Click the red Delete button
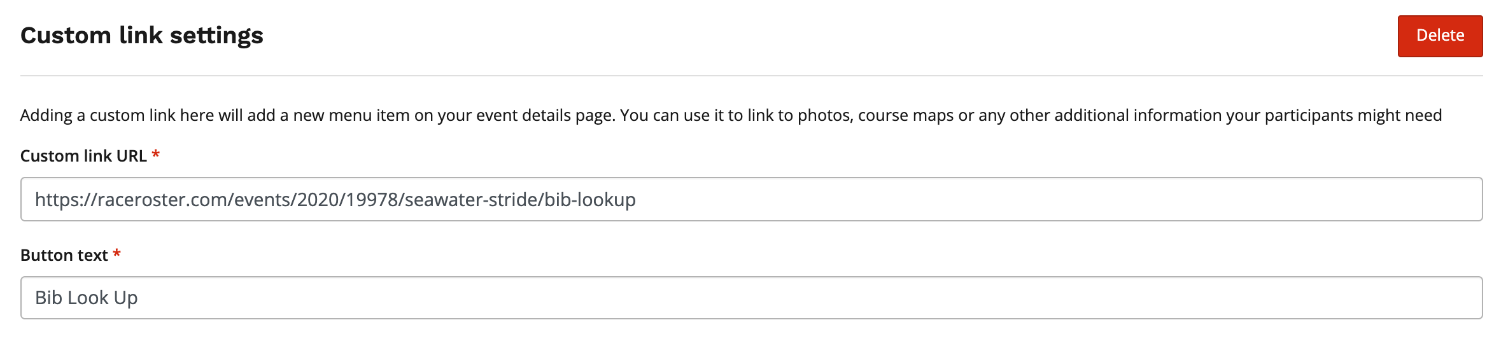Image resolution: width=1501 pixels, height=341 pixels. click(x=1440, y=36)
